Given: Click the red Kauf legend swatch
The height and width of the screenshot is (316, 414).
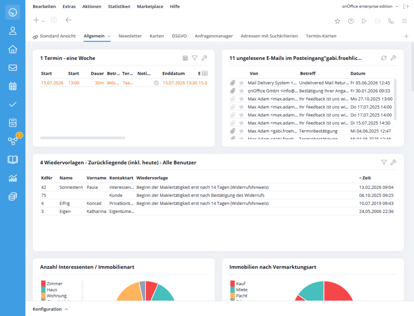Looking at the screenshot, I should [232, 284].
